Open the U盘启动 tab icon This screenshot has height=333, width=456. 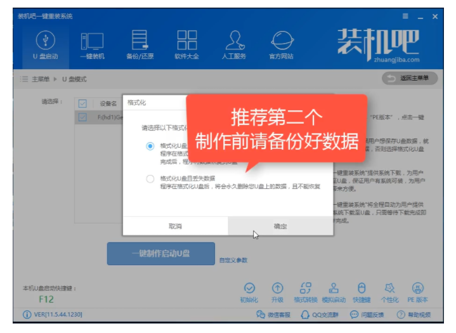click(x=44, y=41)
